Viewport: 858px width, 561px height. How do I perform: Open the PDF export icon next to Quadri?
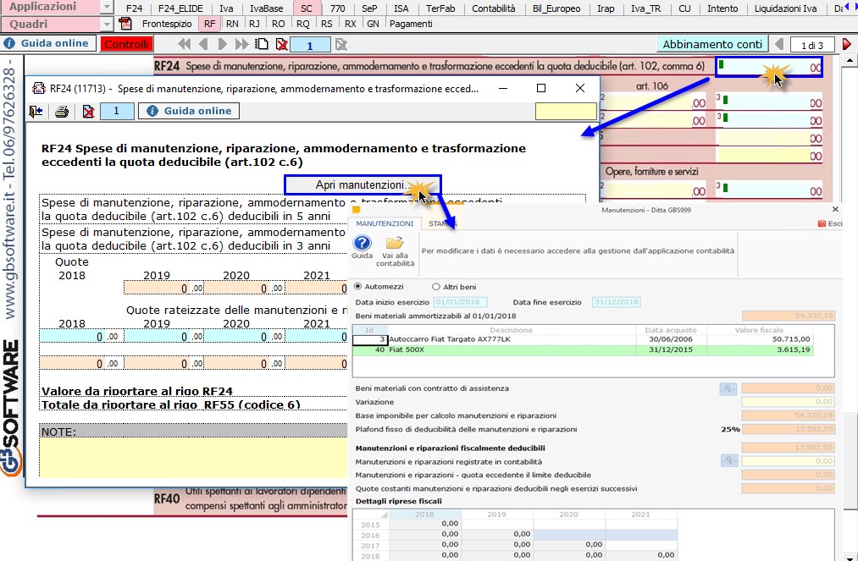[x=125, y=24]
